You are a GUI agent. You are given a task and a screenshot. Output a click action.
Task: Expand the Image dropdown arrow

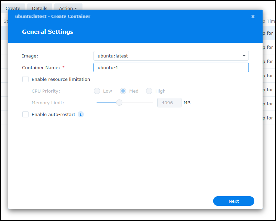[x=244, y=56]
